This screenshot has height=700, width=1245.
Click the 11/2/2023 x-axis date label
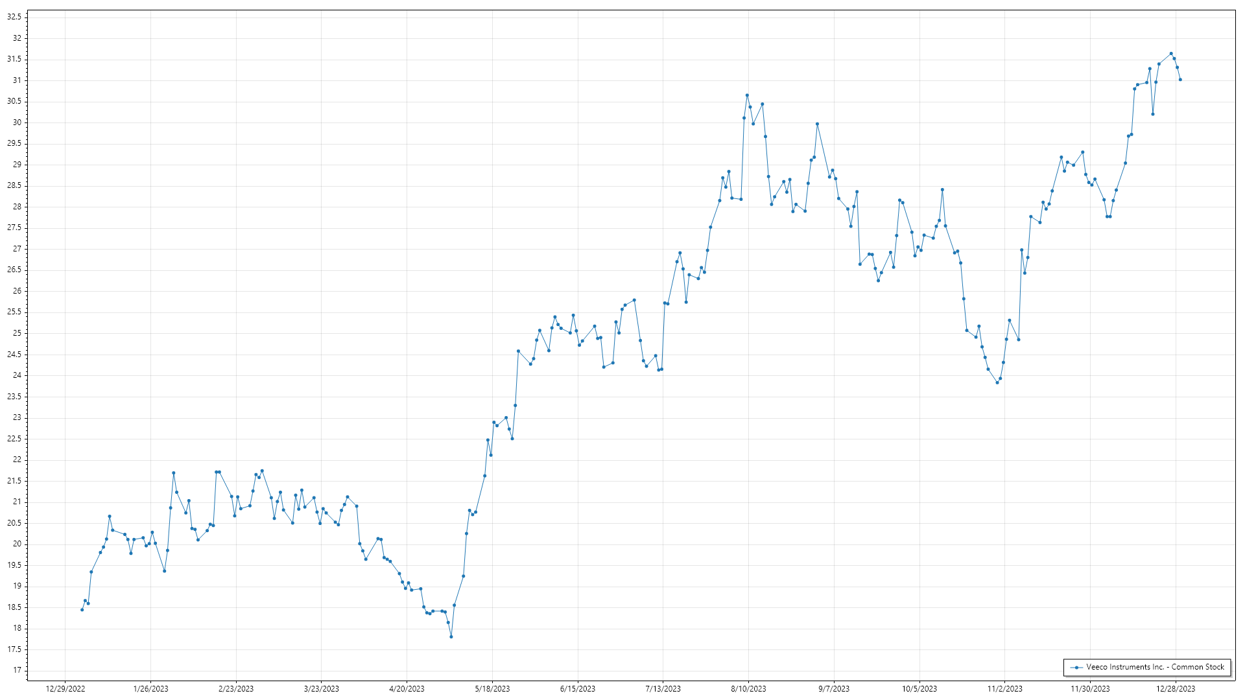point(1004,689)
